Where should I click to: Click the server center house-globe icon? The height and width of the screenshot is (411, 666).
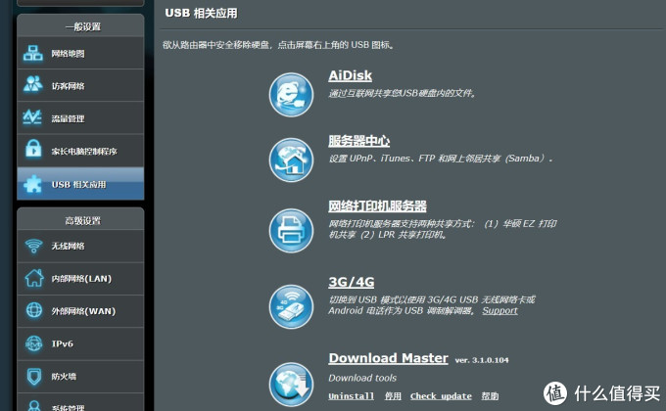[291, 160]
